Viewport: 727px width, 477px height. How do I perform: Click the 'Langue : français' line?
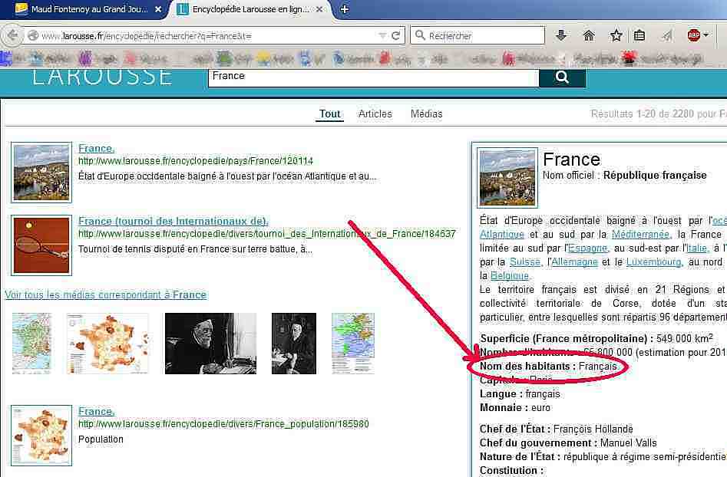point(520,394)
